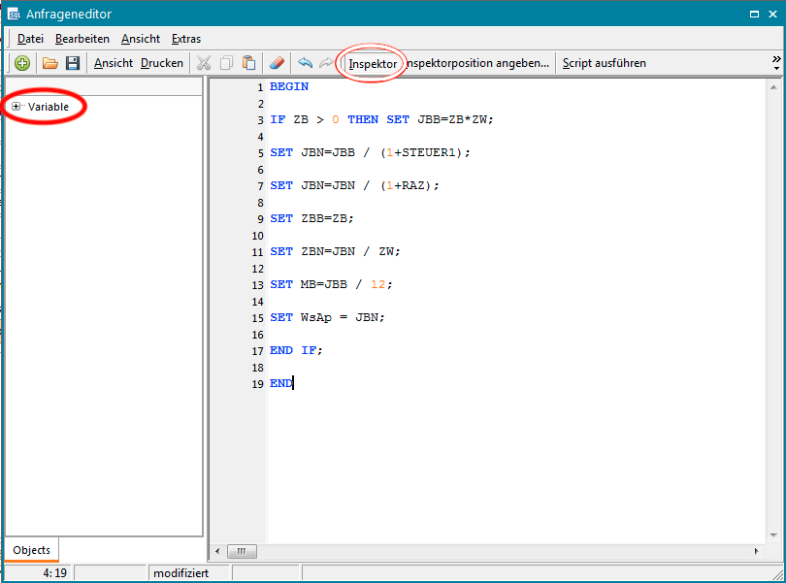Click the BEGIN keyword on line 1

tap(289, 86)
